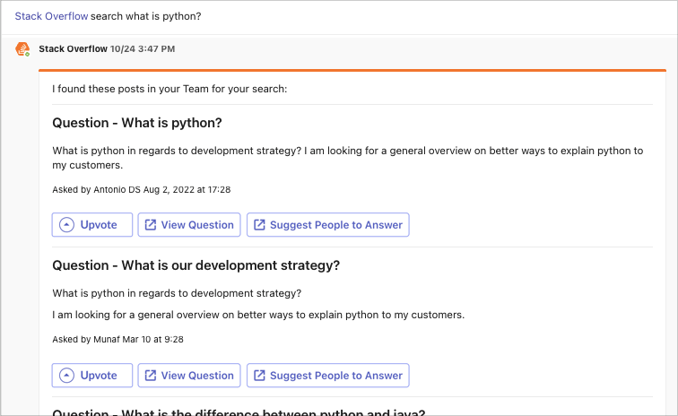This screenshot has width=678, height=416.
Task: Click the Stack Overflow bot avatar icon
Action: pyautogui.click(x=22, y=49)
